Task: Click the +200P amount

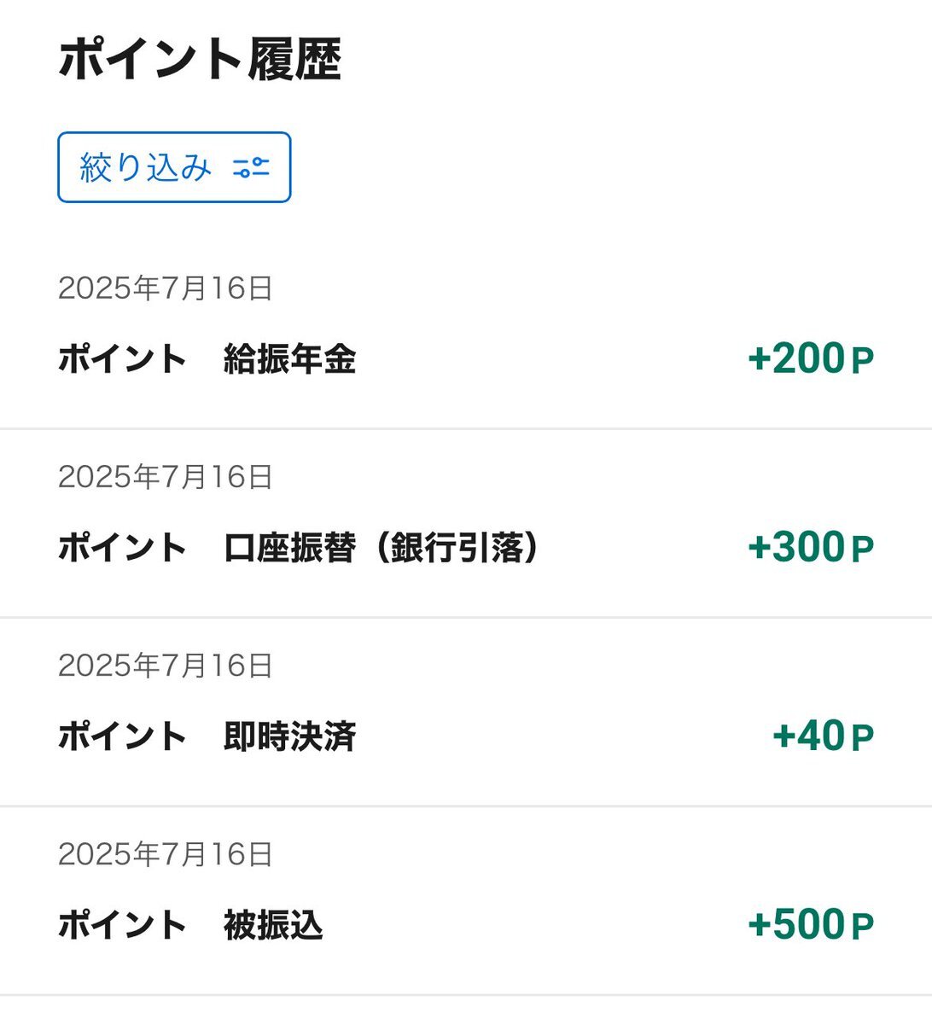Action: coord(811,358)
